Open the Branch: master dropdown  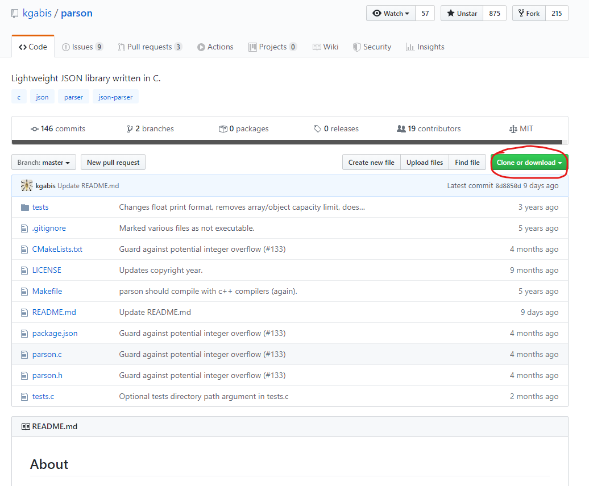[44, 162]
